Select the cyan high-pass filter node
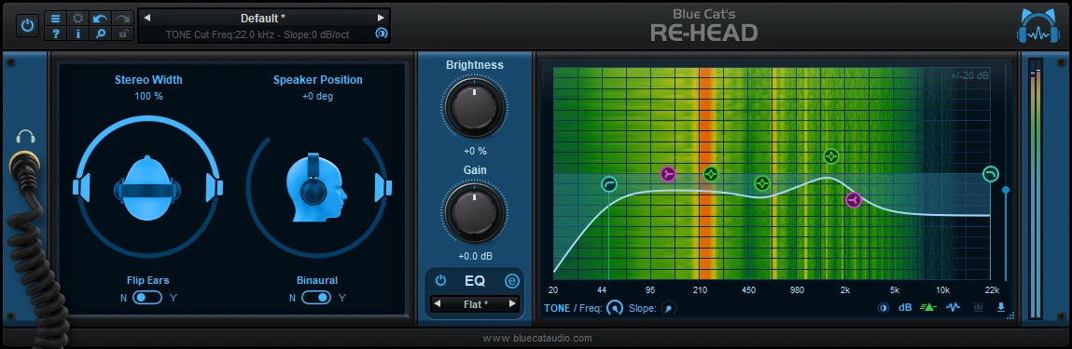Viewport: 1072px width, 349px height. coord(609,184)
